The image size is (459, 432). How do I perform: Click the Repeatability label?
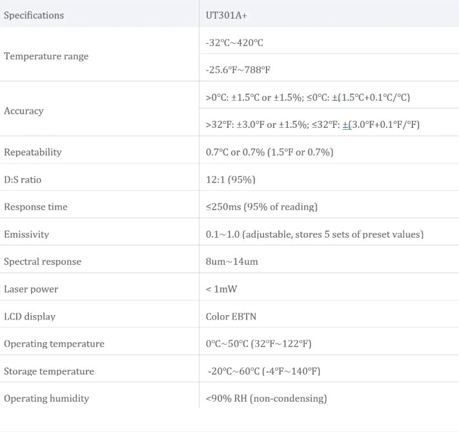coord(33,152)
